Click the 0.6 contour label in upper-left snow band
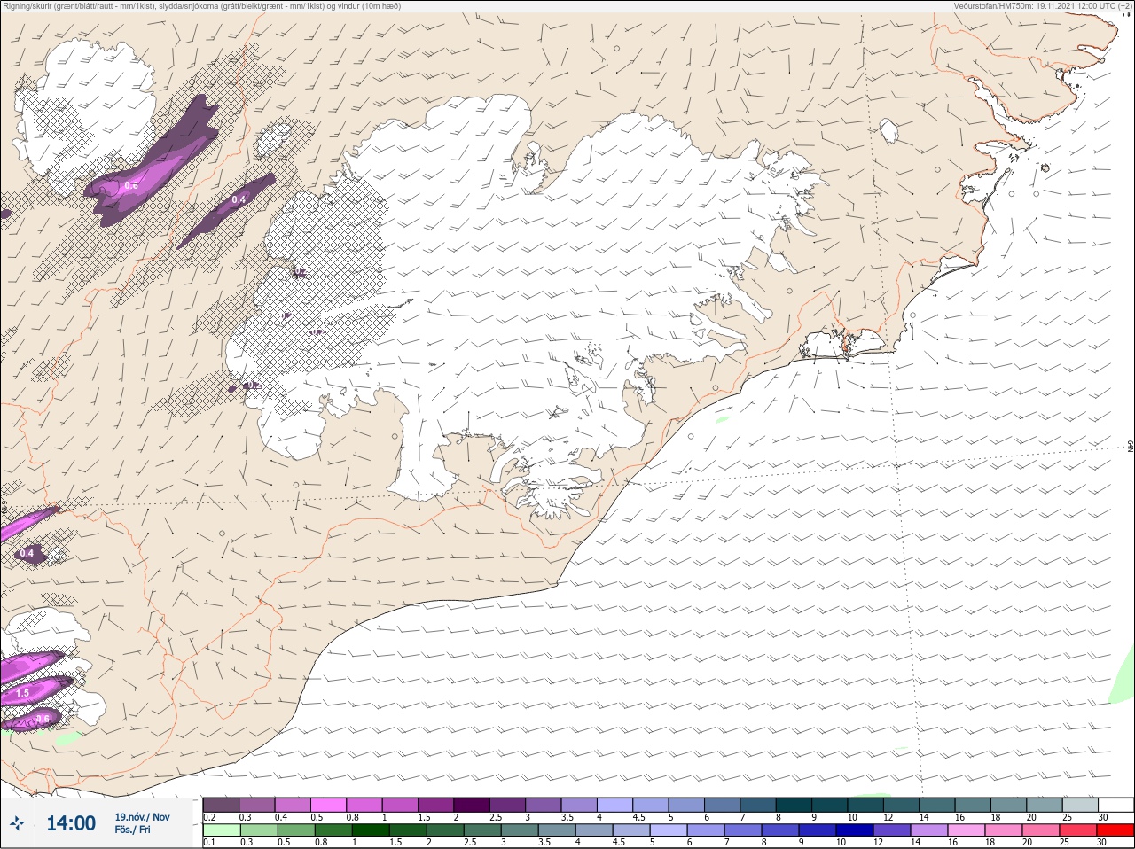The image size is (1135, 849). 131,185
